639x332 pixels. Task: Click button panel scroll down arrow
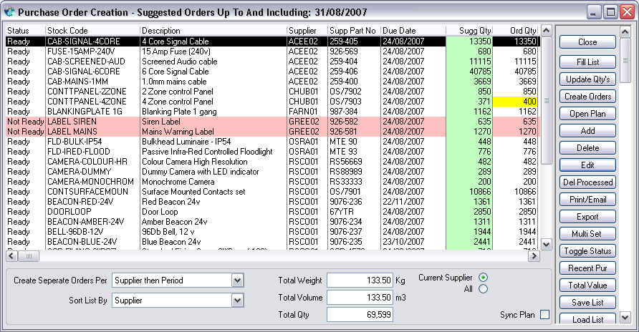(x=625, y=318)
